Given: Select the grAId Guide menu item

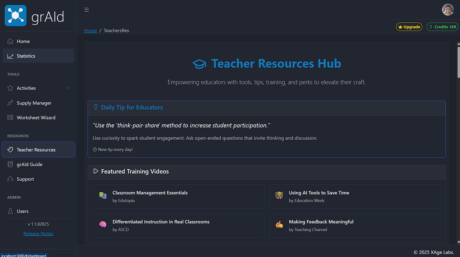Looking at the screenshot, I should pyautogui.click(x=38, y=164).
